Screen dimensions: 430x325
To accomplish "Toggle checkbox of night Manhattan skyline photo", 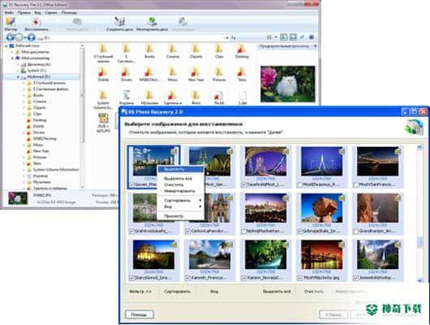I will (x=243, y=232).
